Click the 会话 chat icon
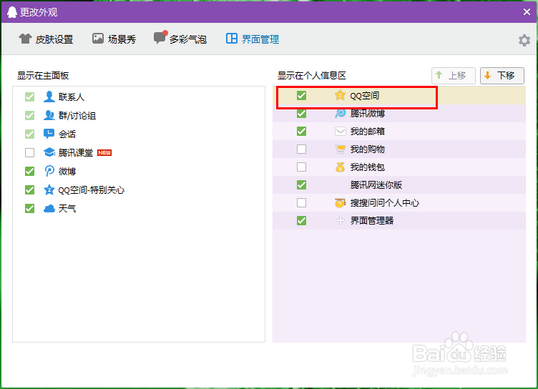Screen dimensions: 538x389 click(49, 134)
